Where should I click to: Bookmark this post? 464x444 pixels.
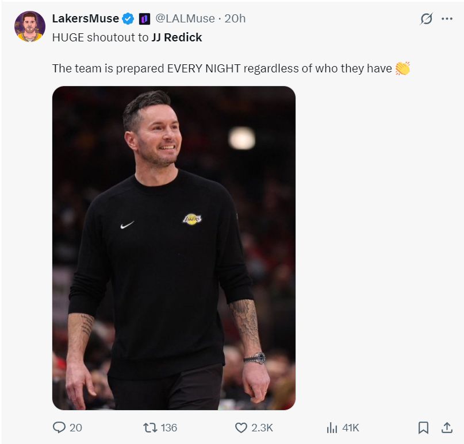(x=423, y=427)
